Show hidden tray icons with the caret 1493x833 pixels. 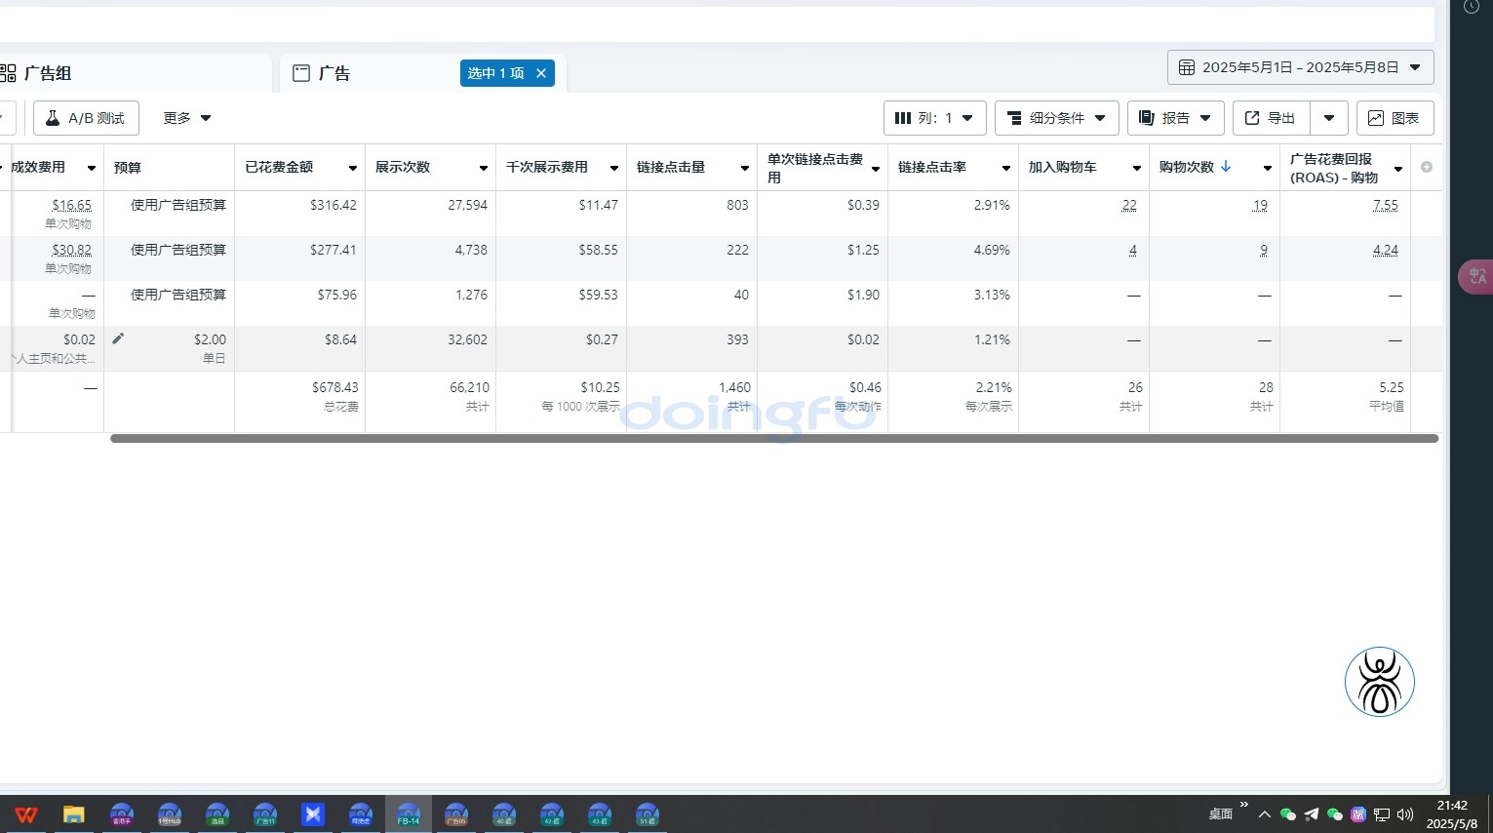[1265, 814]
